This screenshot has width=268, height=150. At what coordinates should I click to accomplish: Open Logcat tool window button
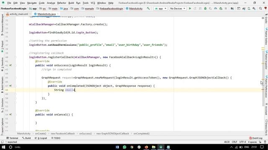coord(41,138)
